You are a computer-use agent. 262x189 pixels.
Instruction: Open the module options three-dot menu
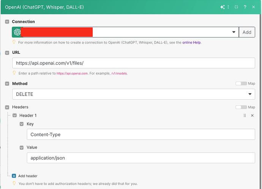click(228, 7)
